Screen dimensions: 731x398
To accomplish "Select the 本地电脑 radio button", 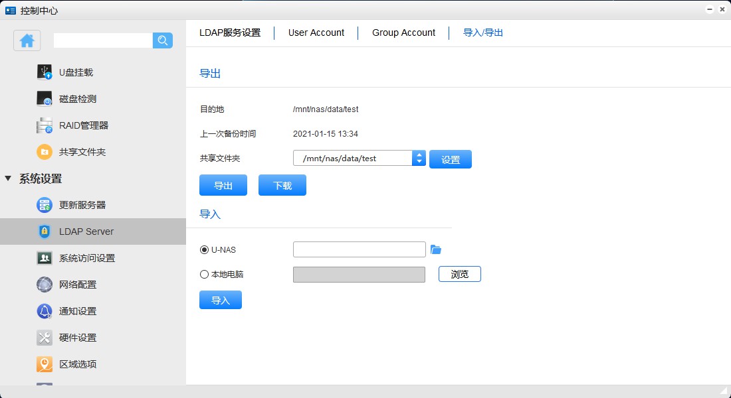I will click(205, 274).
